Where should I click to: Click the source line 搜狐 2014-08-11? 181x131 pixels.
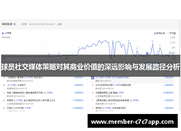[103, 81]
